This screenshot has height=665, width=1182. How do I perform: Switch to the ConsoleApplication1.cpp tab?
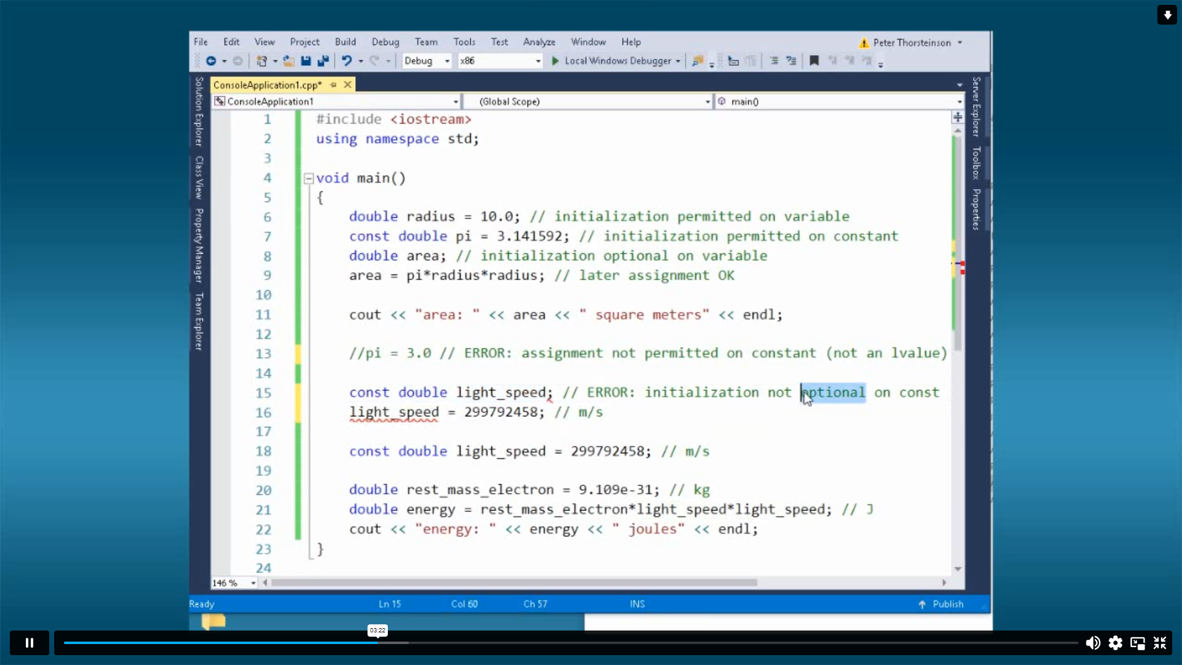point(267,85)
